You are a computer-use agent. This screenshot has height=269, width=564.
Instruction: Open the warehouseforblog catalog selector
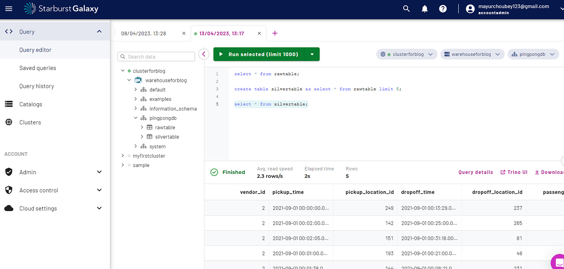click(x=473, y=54)
